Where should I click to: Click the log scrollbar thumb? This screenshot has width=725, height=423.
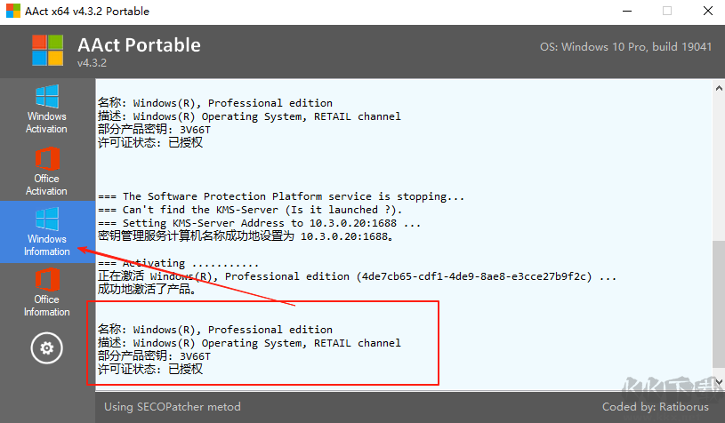719,303
